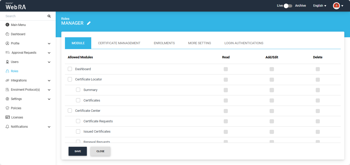Toggle the Live/Archive switch
350x165 pixels.
coord(288,6)
